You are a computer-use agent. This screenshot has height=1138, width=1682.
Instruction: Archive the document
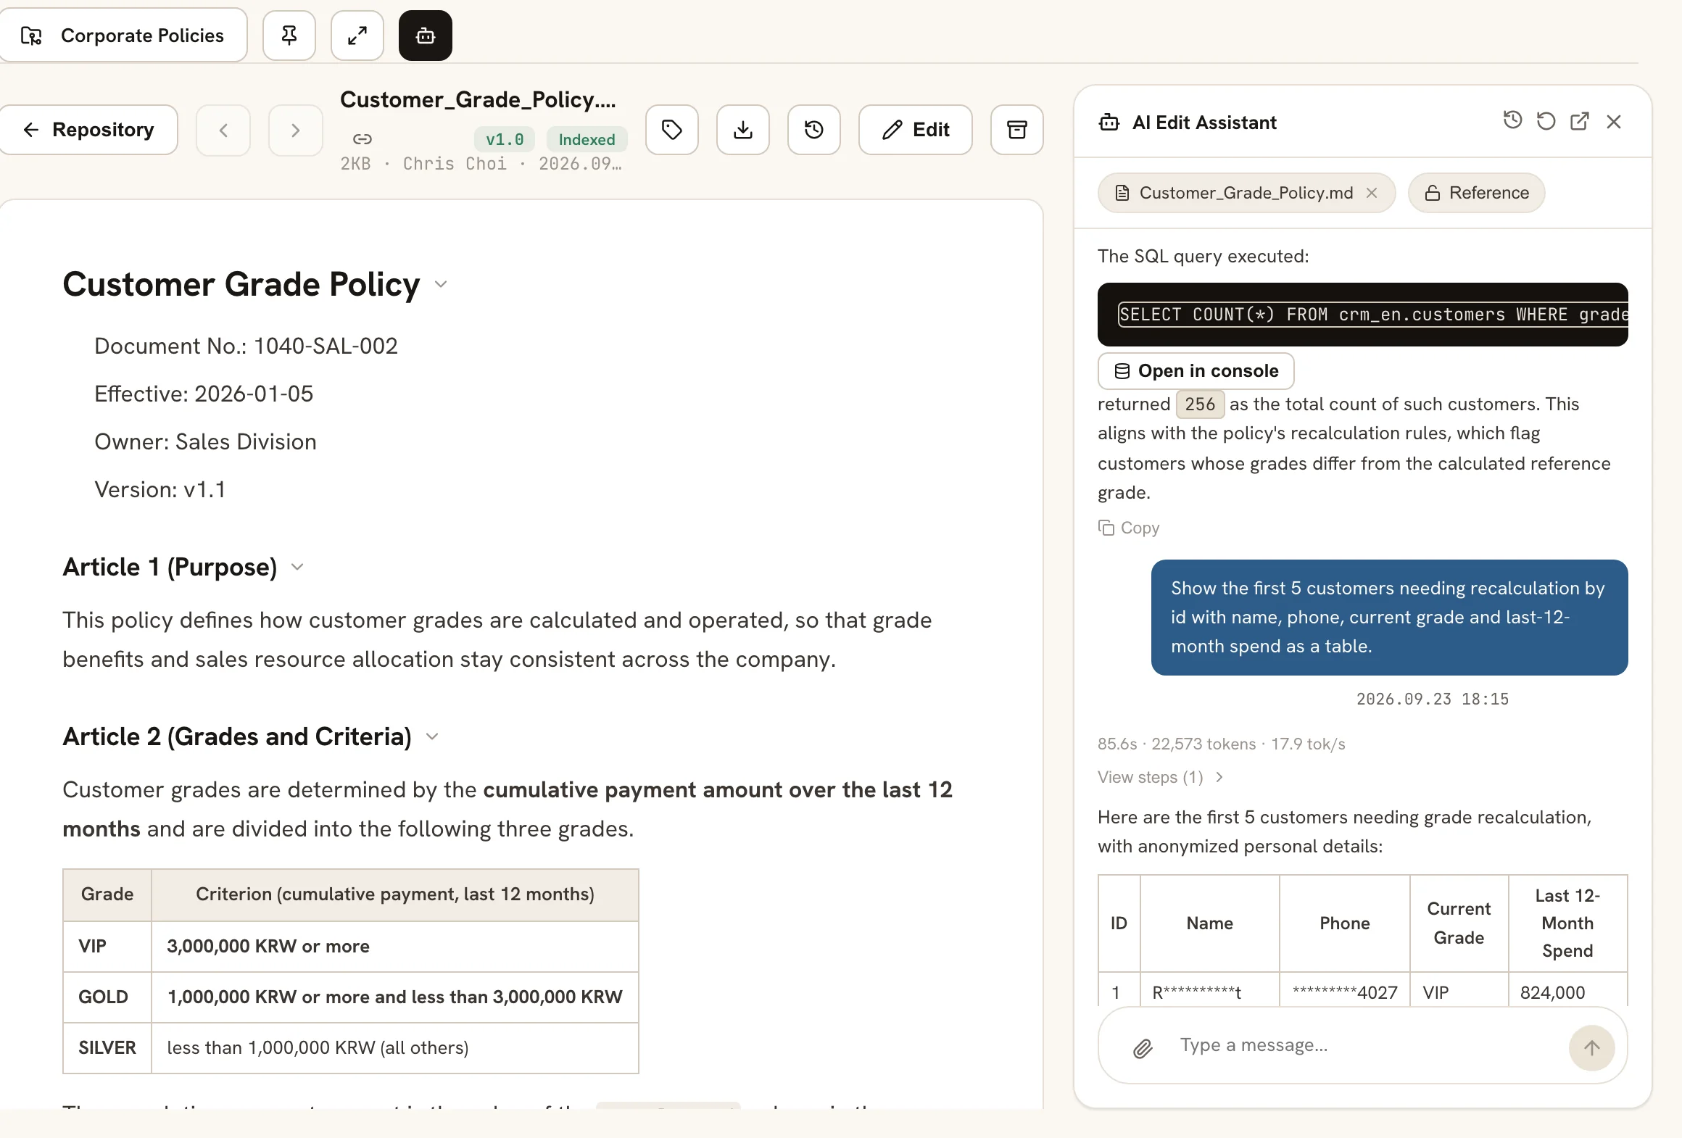pyautogui.click(x=1017, y=130)
